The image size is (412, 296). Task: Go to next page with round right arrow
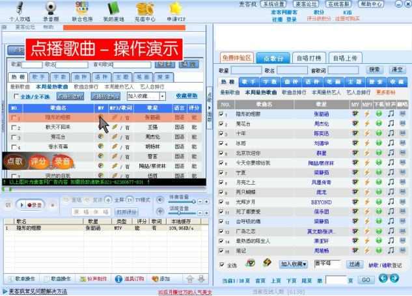(x=394, y=278)
